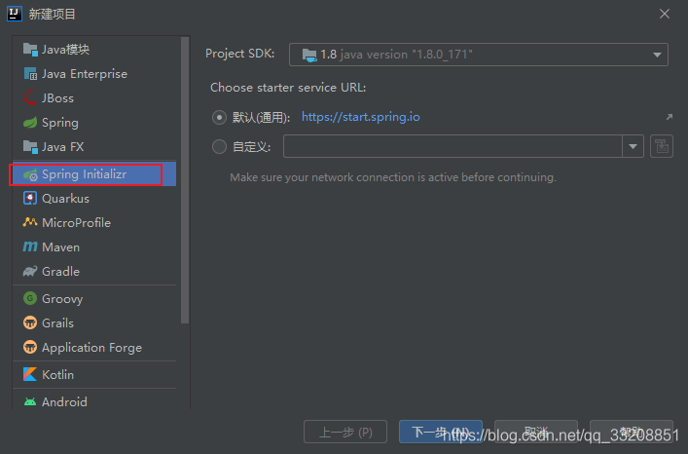Viewport: 688px width, 454px height.
Task: Click the MicroProfile icon
Action: (30, 222)
